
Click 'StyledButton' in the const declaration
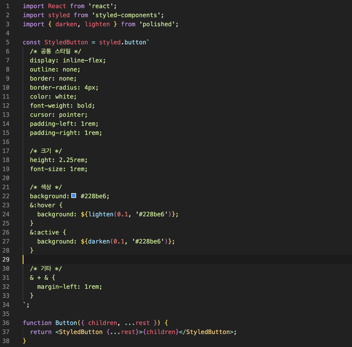coord(66,42)
